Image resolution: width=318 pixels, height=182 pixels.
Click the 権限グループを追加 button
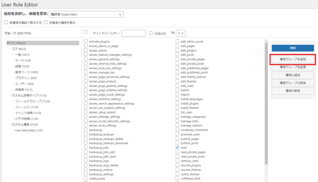(x=293, y=59)
